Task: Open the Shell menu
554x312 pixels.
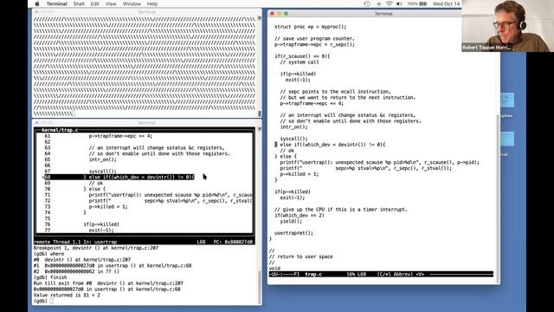Action: point(79,3)
